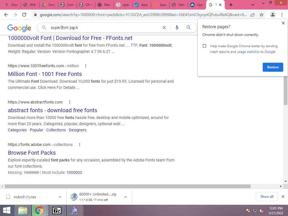Open File Explorer from the taskbar
288x216 pixels.
[22, 210]
